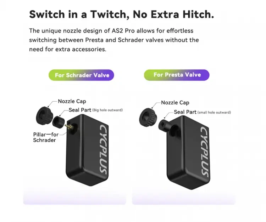Click the 'Switch in a Twitch' headline
266x222 pixels.
pyautogui.click(x=121, y=14)
